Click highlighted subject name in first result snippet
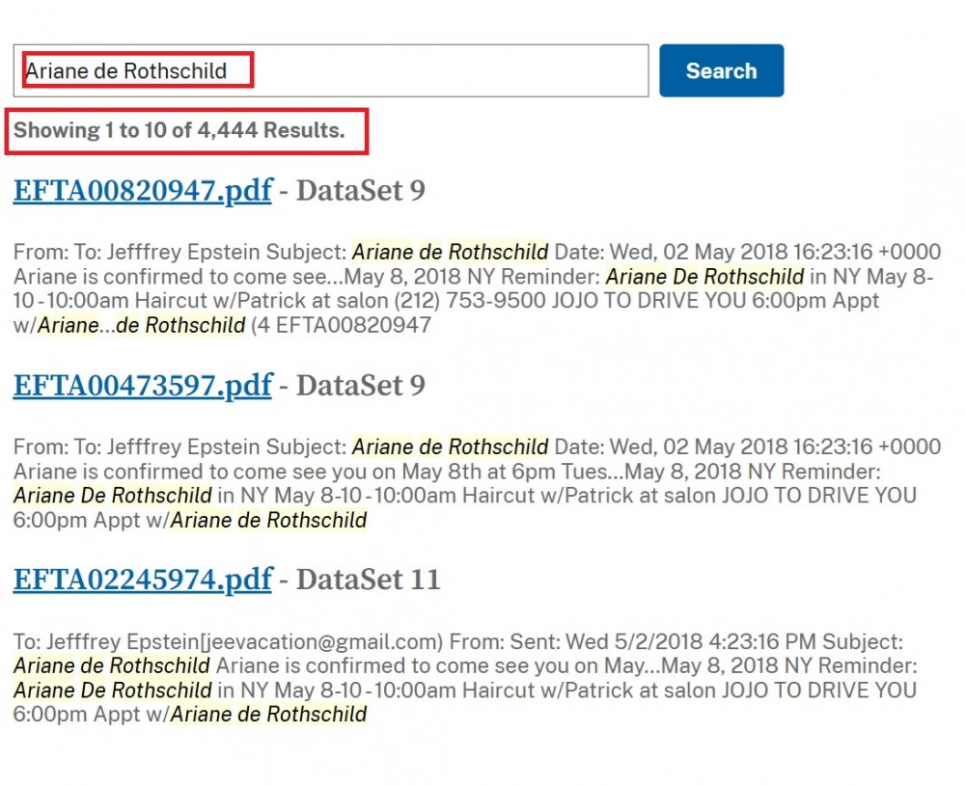The width and height of the screenshot is (965, 785). point(450,253)
